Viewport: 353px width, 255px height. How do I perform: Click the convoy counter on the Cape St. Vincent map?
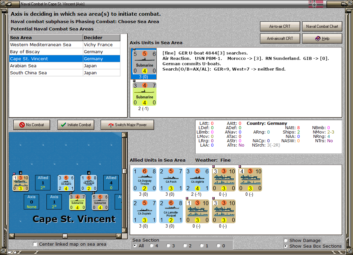pyautogui.click(x=20, y=183)
